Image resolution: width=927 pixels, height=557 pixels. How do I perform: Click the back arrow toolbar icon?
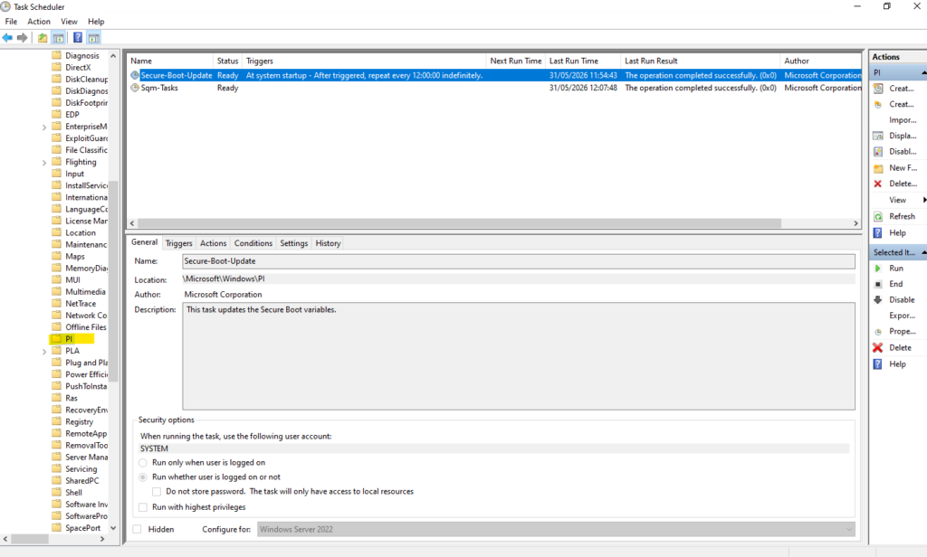click(x=7, y=38)
